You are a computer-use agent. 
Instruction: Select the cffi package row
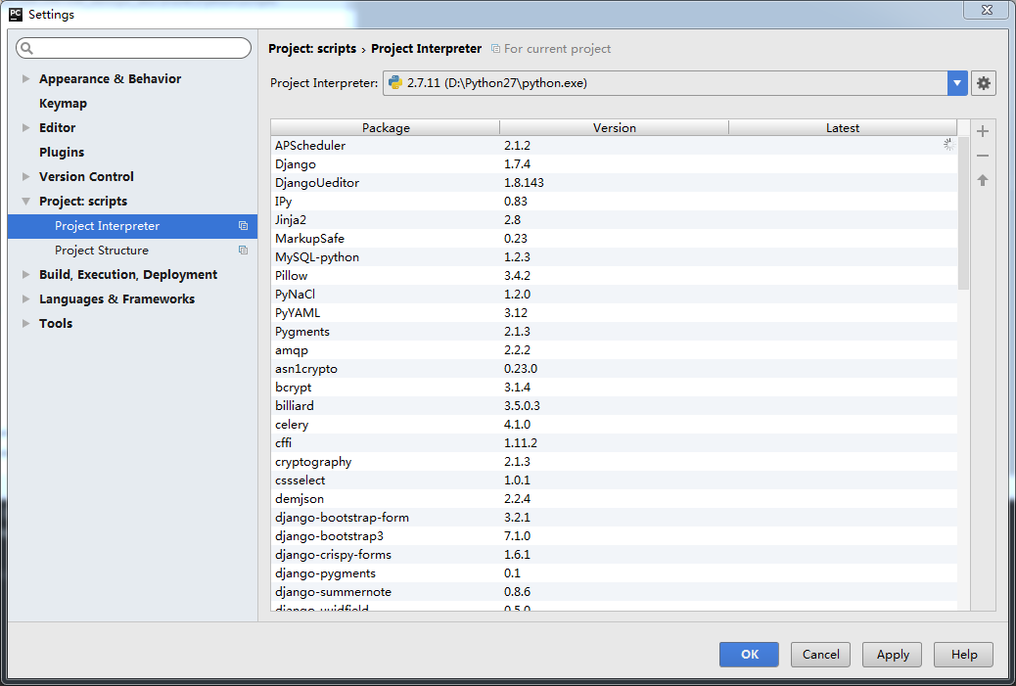coord(614,443)
